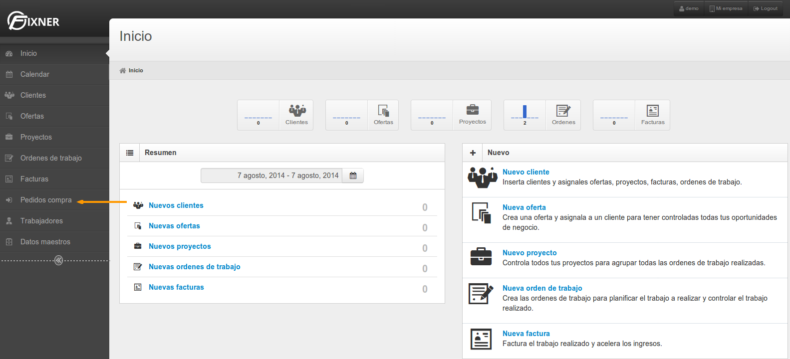
Task: Click the Clientes sidebar icon
Action: (9, 95)
